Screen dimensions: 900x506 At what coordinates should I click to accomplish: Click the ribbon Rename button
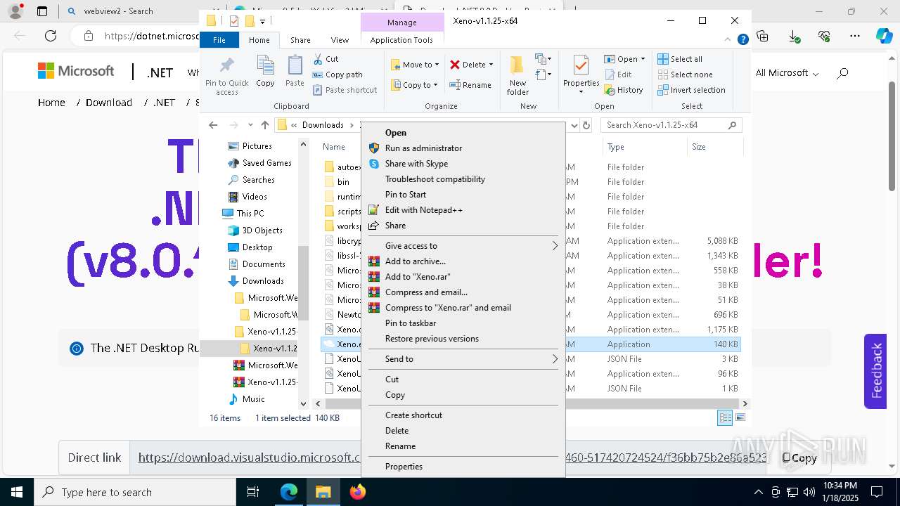click(x=470, y=85)
